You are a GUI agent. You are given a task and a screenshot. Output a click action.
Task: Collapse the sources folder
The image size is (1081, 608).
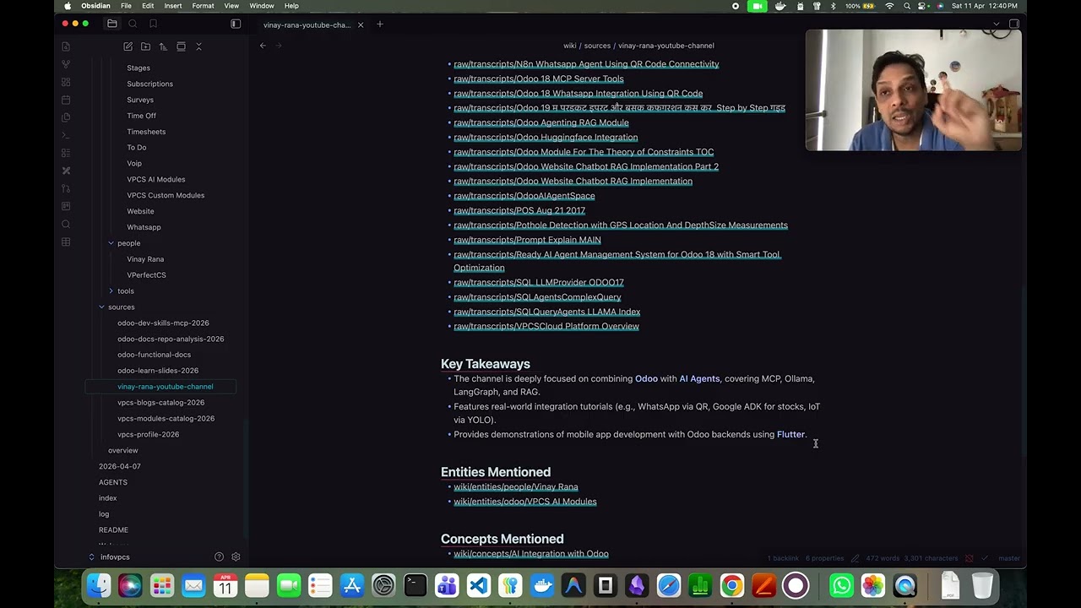point(101,307)
